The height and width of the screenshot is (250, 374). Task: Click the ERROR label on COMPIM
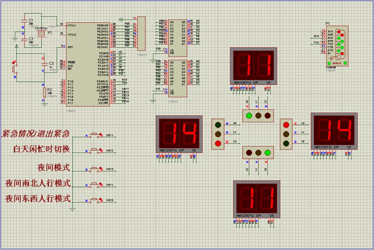(x=337, y=63)
